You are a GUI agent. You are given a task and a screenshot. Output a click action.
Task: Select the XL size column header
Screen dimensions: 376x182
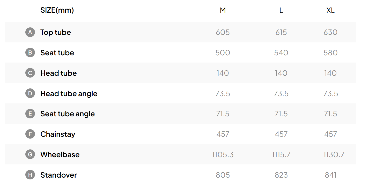[330, 10]
